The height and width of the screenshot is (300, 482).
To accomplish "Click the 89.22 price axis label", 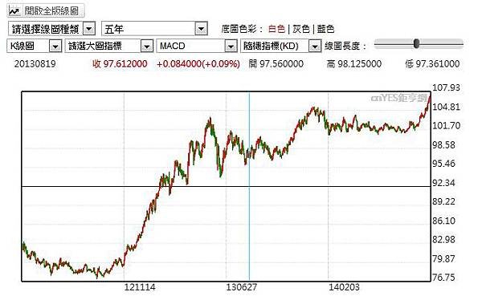I will pyautogui.click(x=444, y=202).
